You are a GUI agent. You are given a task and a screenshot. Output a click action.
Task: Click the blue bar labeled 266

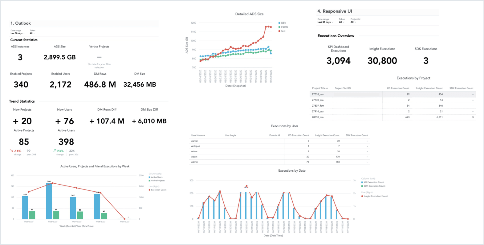click(x=49, y=201)
